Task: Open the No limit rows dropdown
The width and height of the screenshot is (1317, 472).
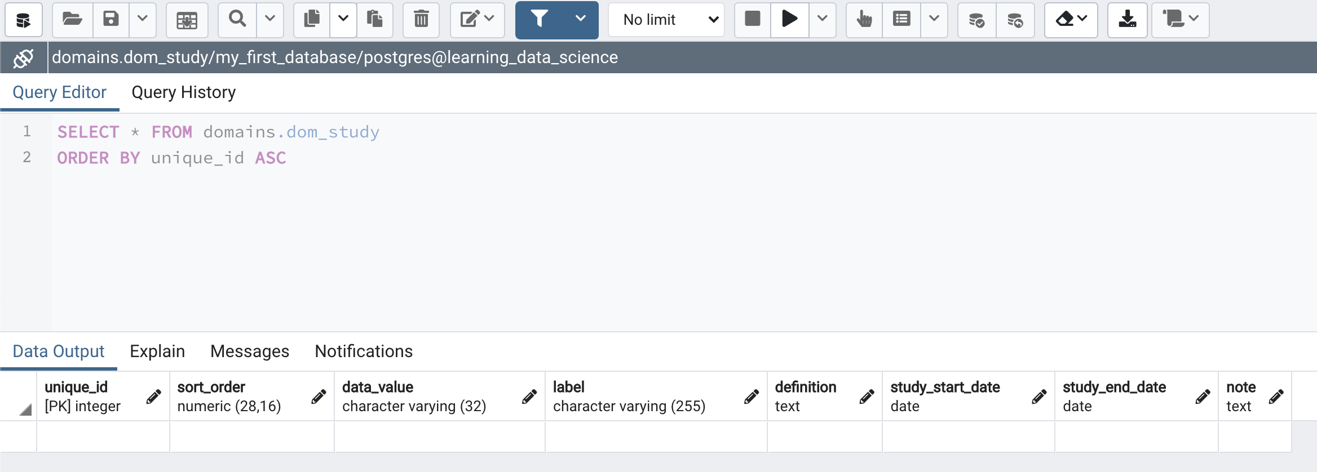Action: click(x=667, y=20)
